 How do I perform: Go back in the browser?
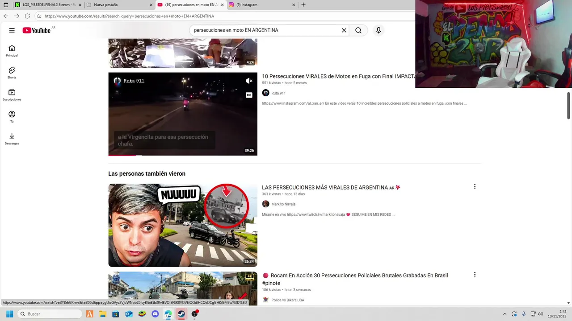pyautogui.click(x=6, y=16)
